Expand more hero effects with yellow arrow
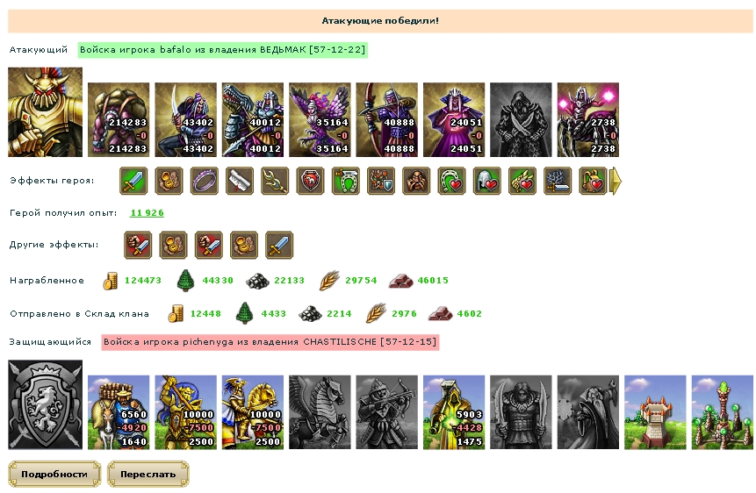Screen dimensions: 756x493 pyautogui.click(x=616, y=182)
